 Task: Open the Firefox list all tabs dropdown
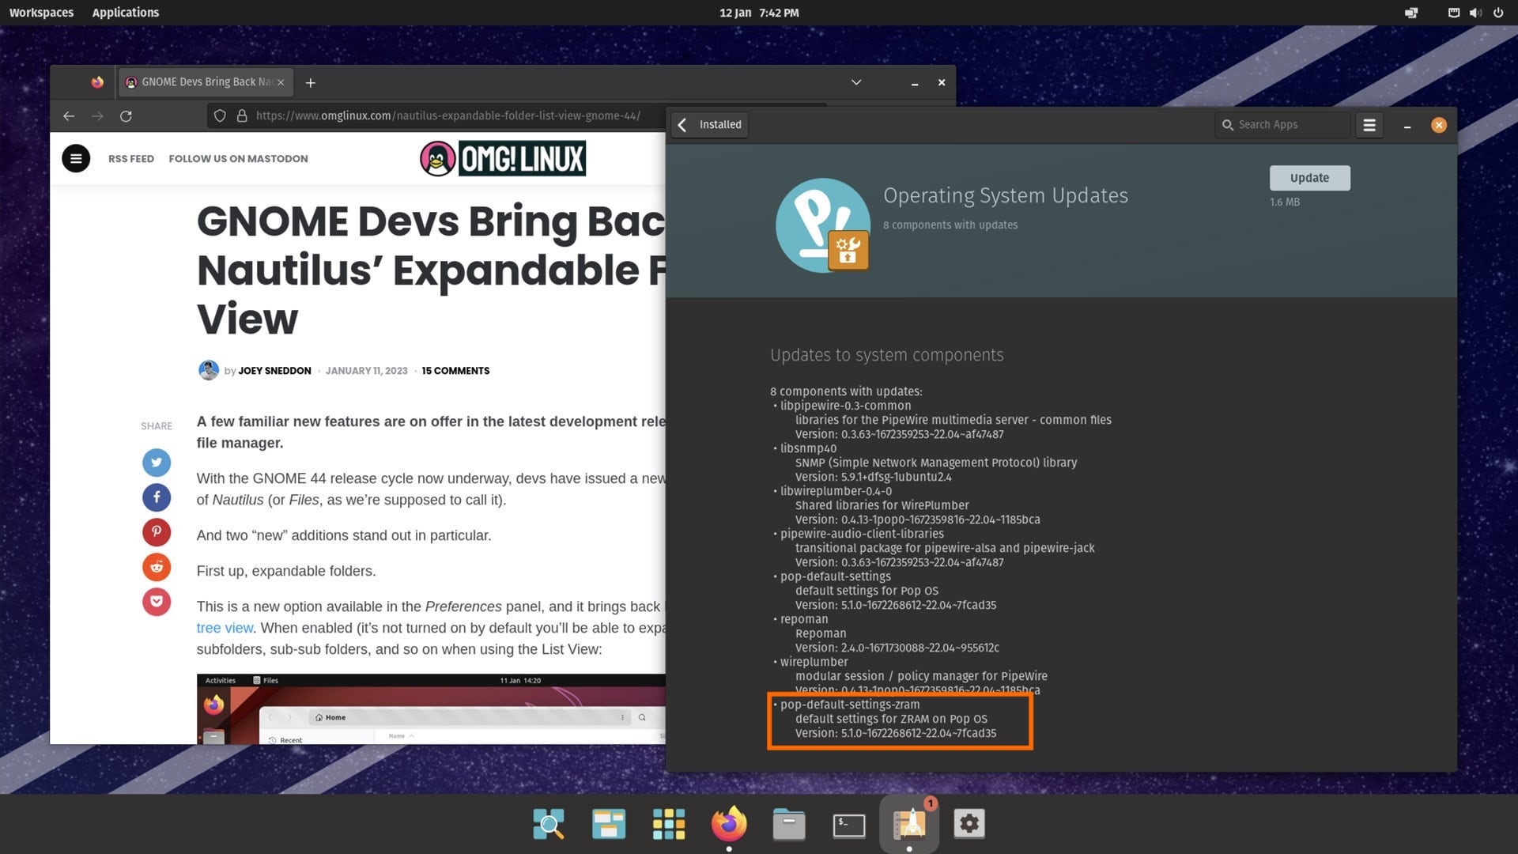856,82
